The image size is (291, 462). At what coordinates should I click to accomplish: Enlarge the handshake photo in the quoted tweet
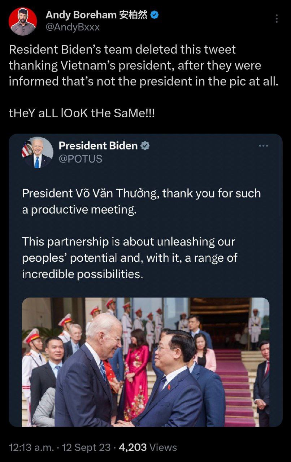[x=145, y=362]
